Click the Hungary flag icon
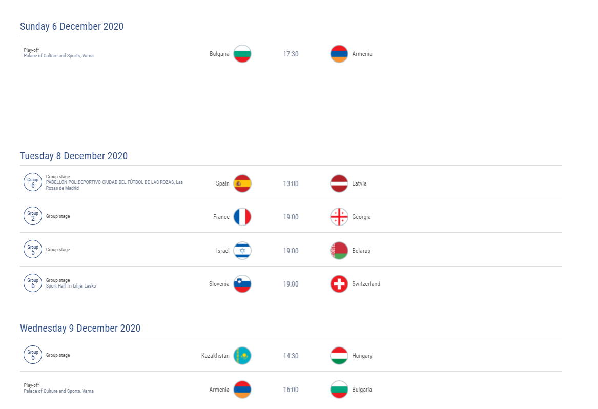The image size is (598, 409). click(339, 356)
